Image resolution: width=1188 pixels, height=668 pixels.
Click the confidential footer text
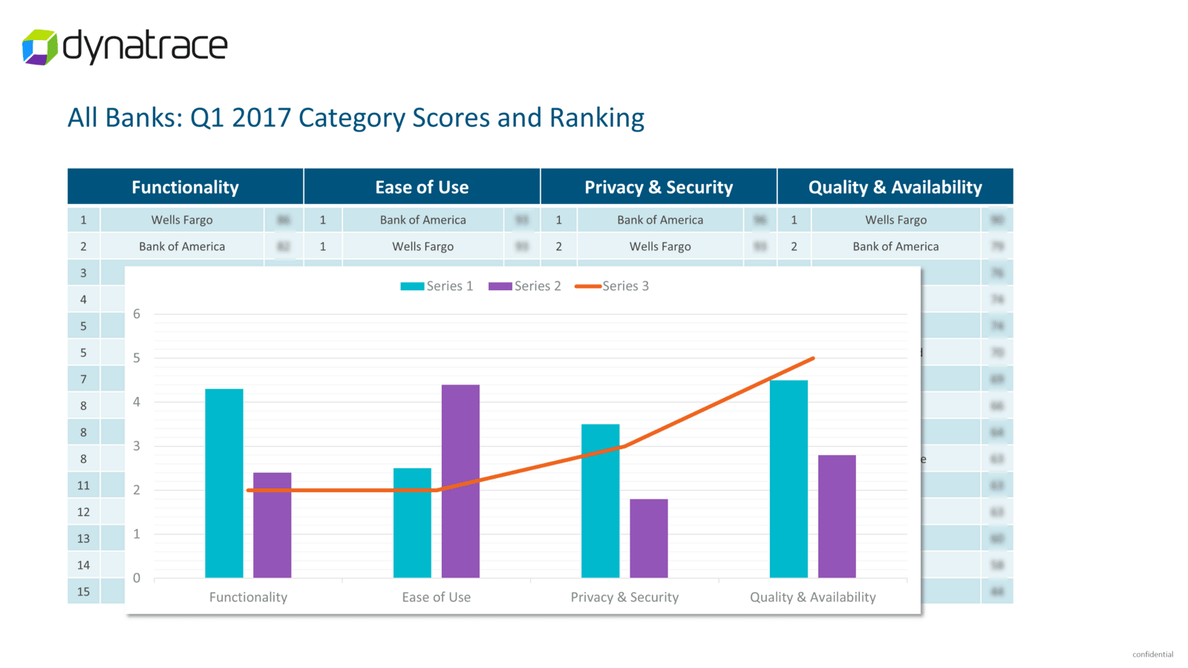coord(1152,655)
